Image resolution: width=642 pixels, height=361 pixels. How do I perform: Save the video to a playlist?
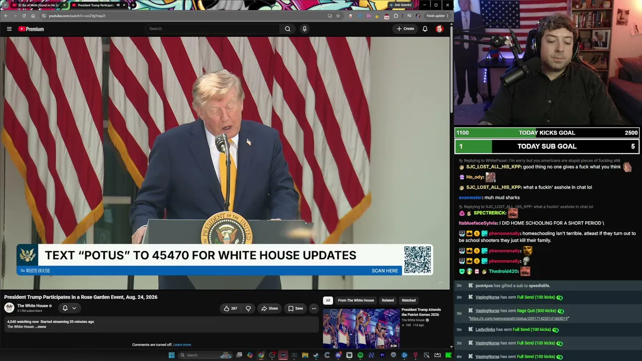(x=295, y=308)
